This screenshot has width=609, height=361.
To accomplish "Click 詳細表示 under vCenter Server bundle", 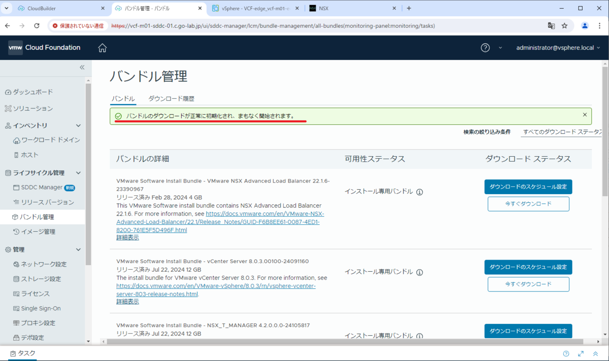I will click(127, 301).
